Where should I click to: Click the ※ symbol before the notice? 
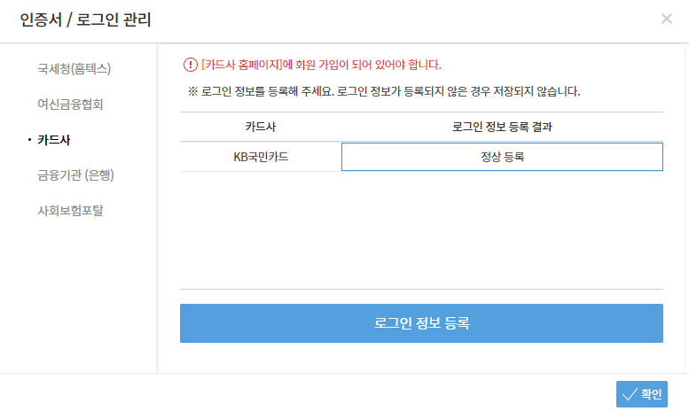[x=192, y=91]
